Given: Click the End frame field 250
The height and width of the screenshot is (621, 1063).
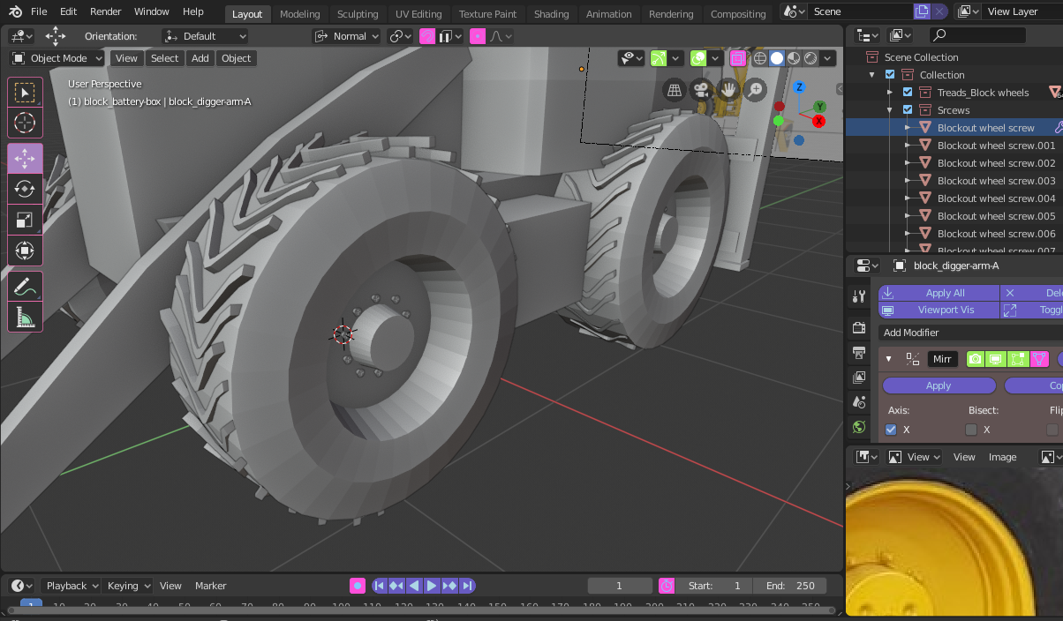Looking at the screenshot, I should [790, 586].
